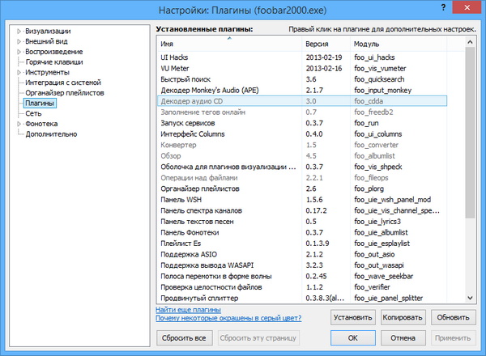486x356 pixels.
Task: Expand the Внешний вид tree node arrow
Action: coord(19,41)
